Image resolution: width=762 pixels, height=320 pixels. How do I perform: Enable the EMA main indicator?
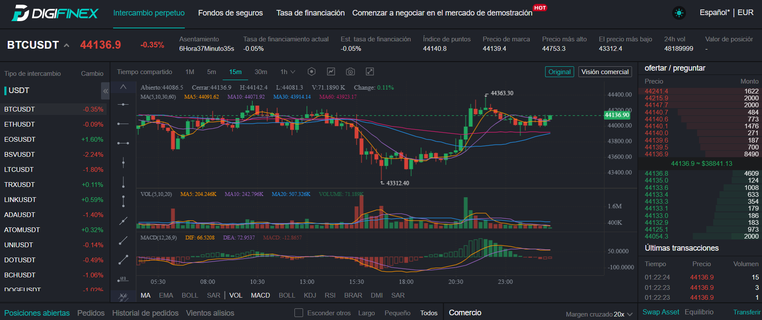coord(166,295)
